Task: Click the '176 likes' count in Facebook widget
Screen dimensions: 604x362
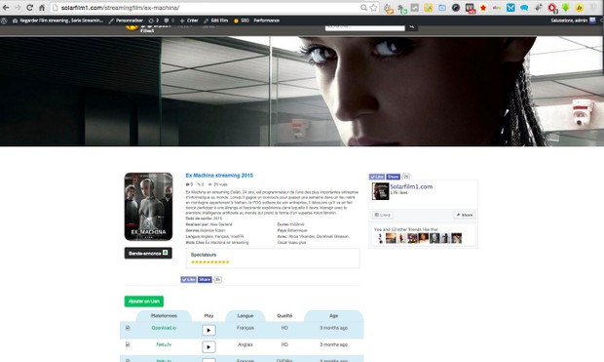Action: 398,192
